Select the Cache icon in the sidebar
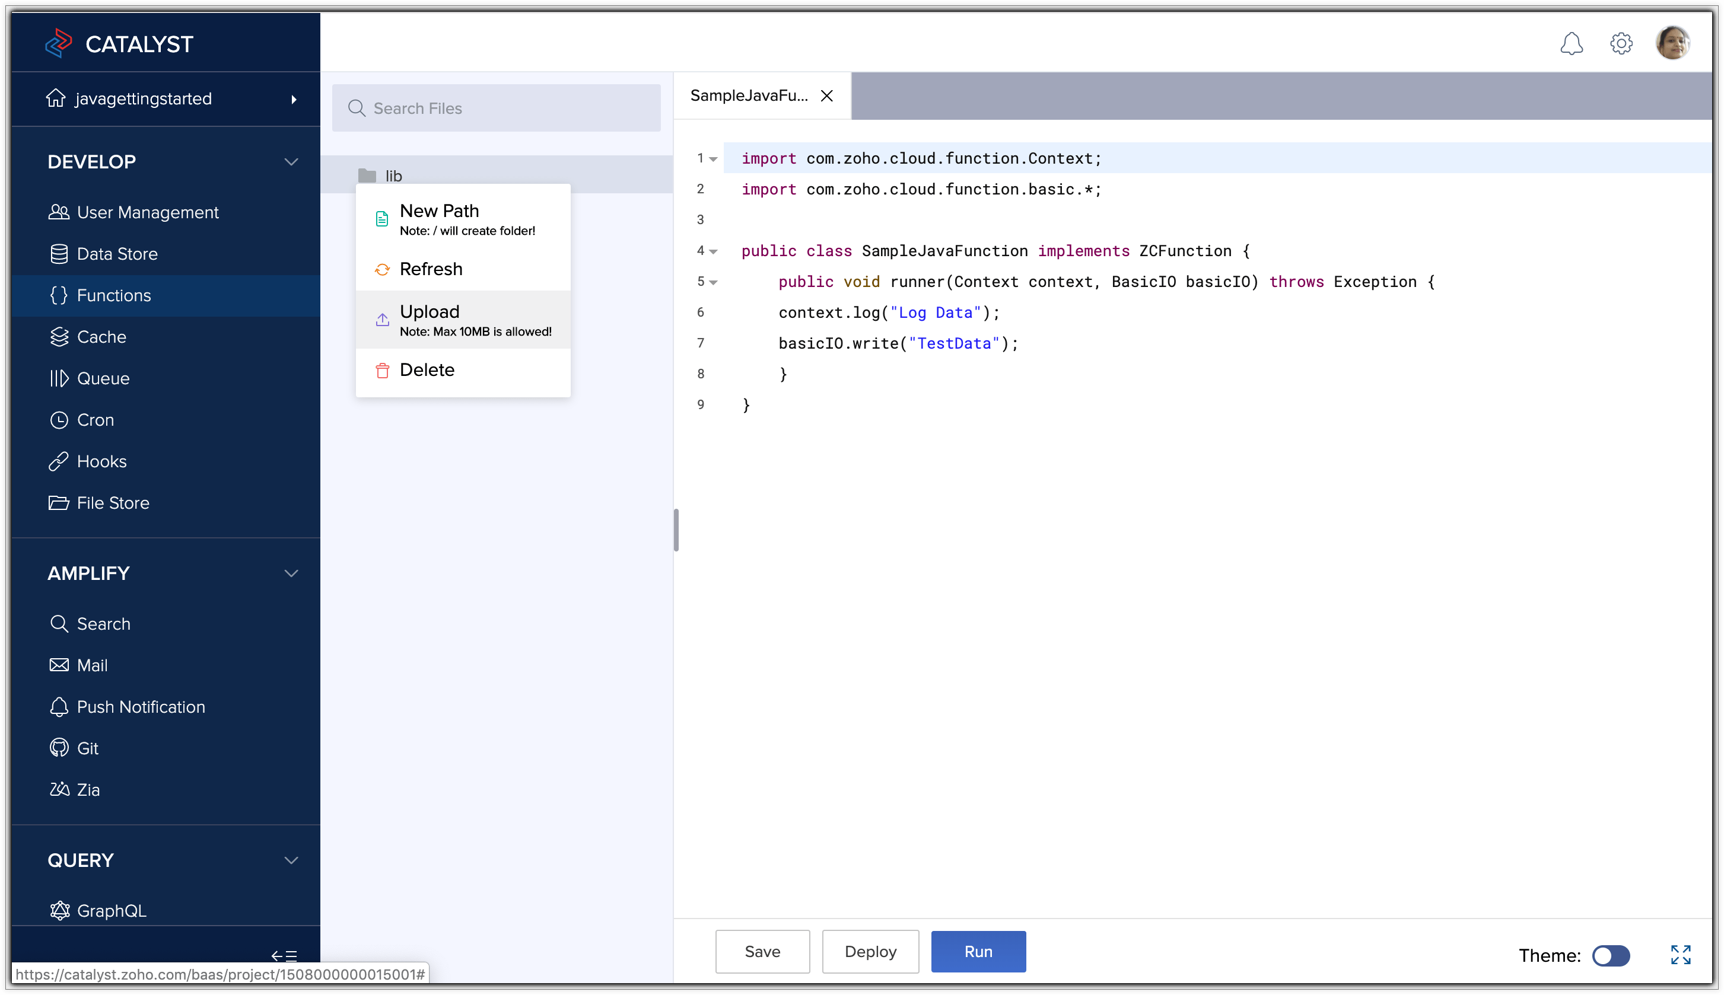This screenshot has width=1724, height=995. pyautogui.click(x=59, y=336)
